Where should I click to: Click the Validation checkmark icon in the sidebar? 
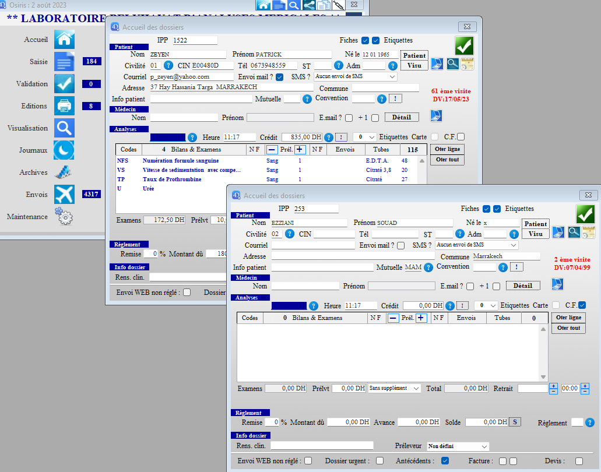64,83
